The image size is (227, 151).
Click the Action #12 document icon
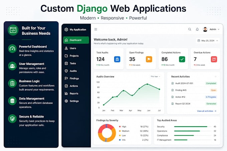click(x=173, y=97)
